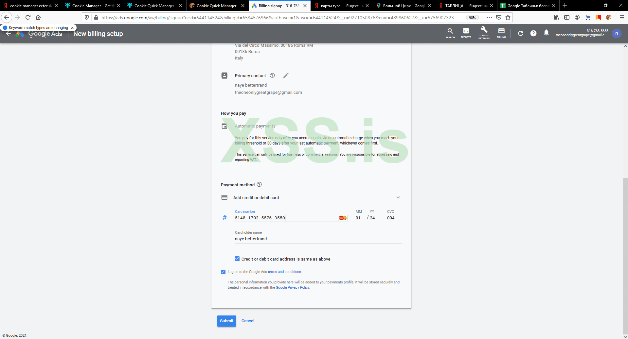Open the Firefox hamburger menu
The height and width of the screenshot is (339, 628).
(x=622, y=17)
